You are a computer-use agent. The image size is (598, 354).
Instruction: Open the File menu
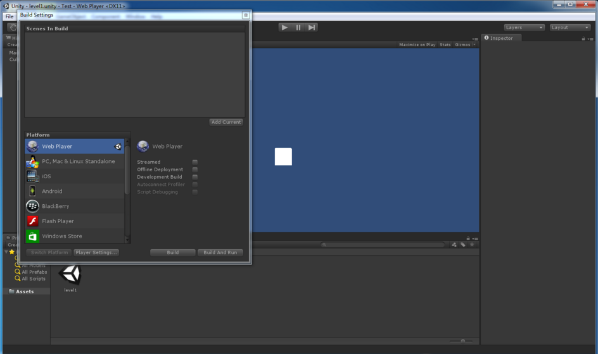pyautogui.click(x=10, y=16)
